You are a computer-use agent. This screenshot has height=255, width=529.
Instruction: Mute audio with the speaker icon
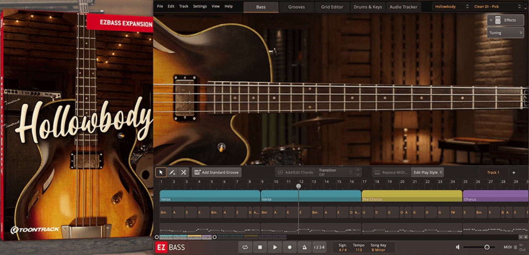(458, 247)
